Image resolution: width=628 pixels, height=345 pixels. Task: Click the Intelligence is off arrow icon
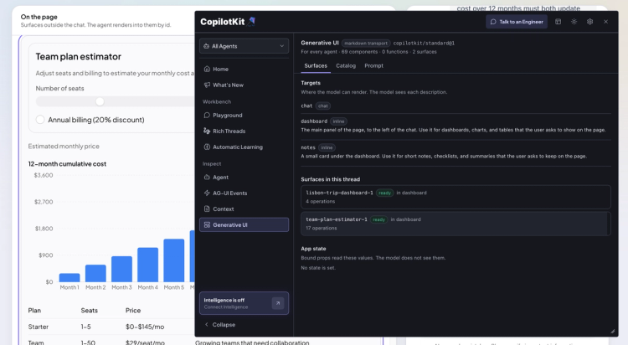click(x=278, y=303)
